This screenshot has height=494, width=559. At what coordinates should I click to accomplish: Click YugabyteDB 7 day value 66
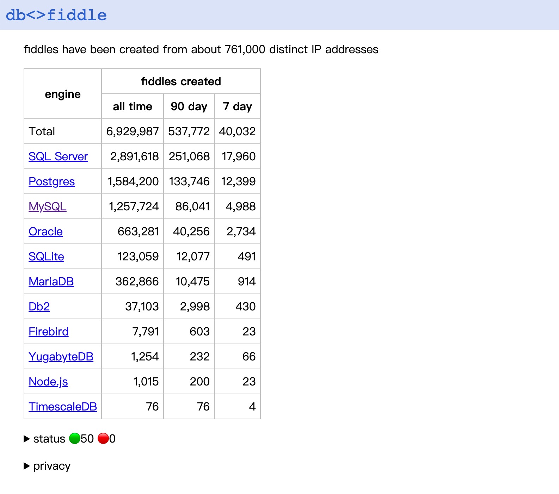[x=249, y=357]
